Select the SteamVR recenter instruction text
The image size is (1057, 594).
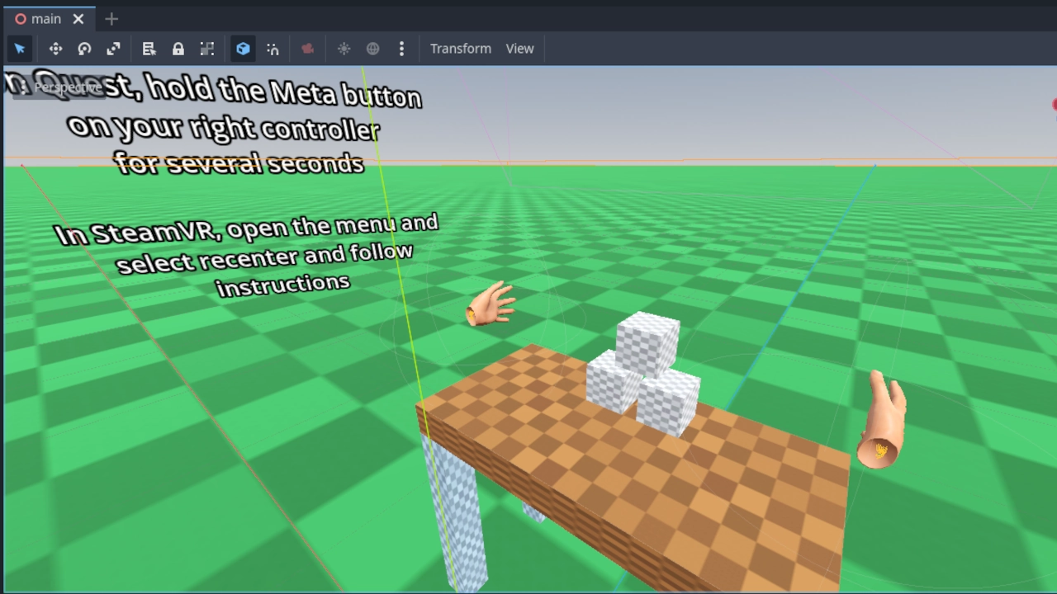pyautogui.click(x=248, y=256)
